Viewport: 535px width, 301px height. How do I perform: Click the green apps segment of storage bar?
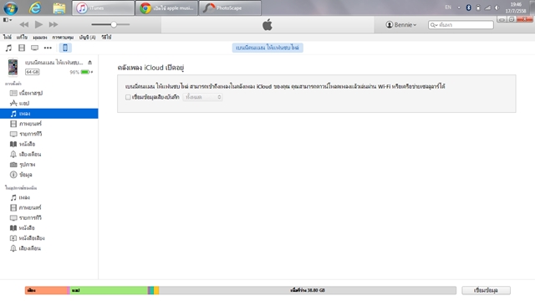[109, 290]
